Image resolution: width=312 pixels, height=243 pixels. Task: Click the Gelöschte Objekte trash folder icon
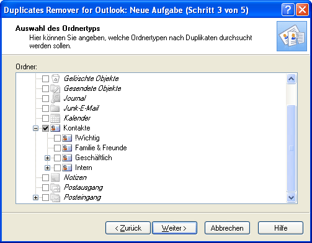[x=55, y=79]
